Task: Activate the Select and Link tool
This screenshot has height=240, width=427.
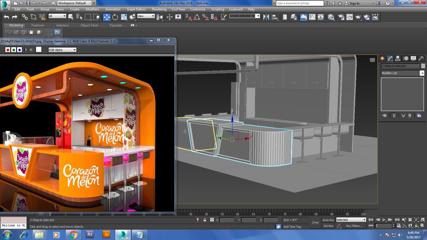Action: pos(25,17)
